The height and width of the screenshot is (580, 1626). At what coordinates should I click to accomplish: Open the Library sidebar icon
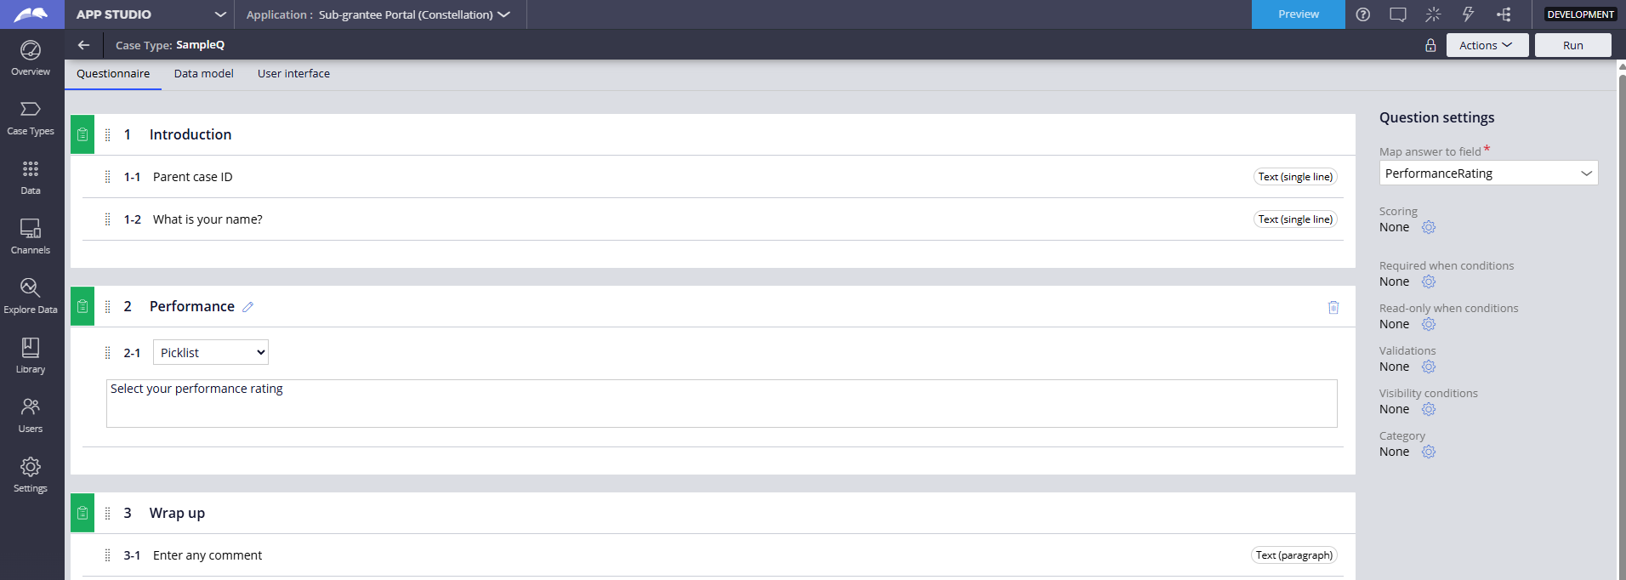[31, 355]
